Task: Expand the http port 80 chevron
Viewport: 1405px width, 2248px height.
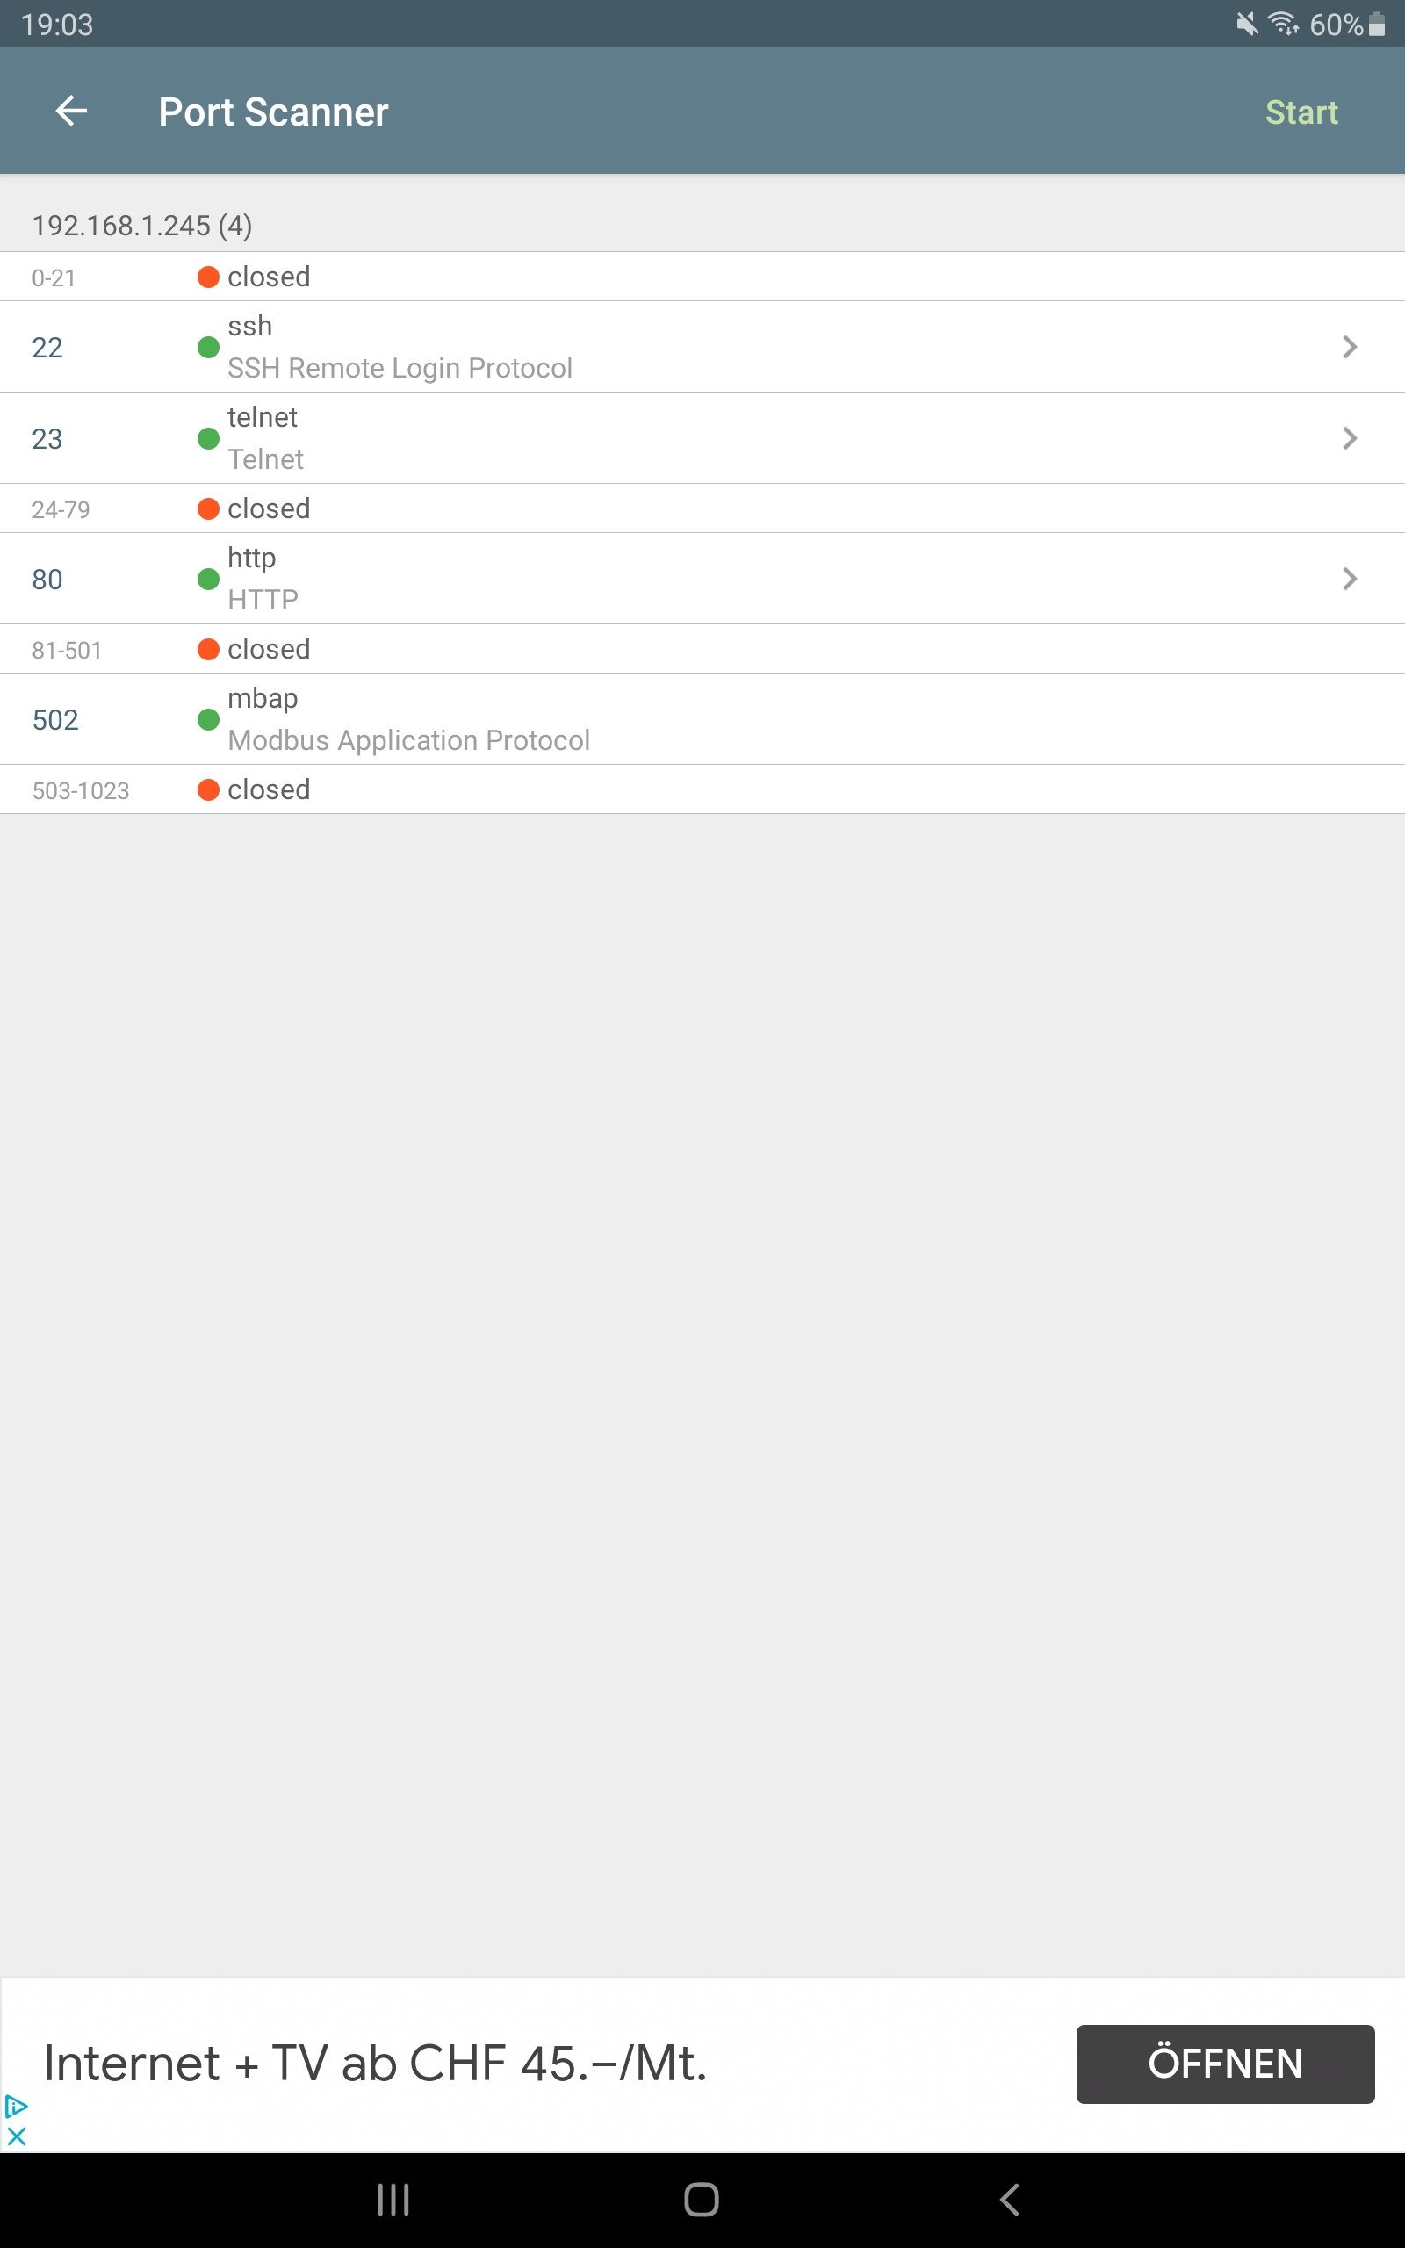Action: coord(1350,579)
